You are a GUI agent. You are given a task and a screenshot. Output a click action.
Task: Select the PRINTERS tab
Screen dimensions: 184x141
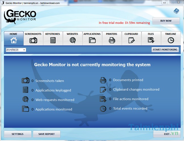click(112, 38)
